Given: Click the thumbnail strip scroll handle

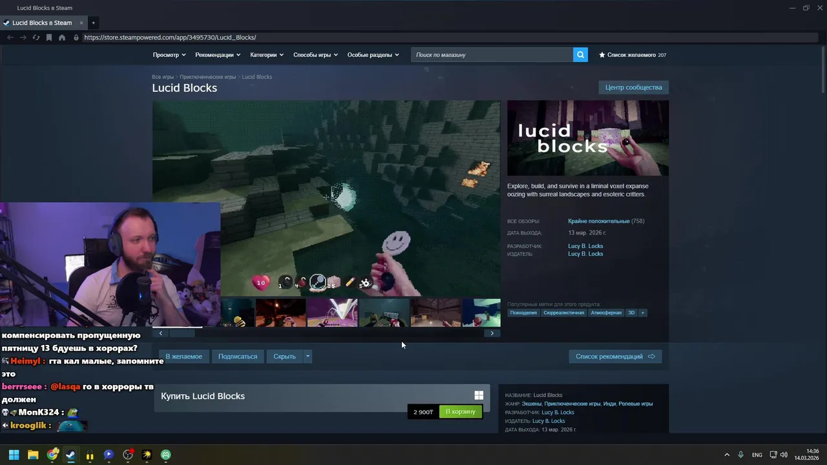Looking at the screenshot, I should (x=182, y=333).
